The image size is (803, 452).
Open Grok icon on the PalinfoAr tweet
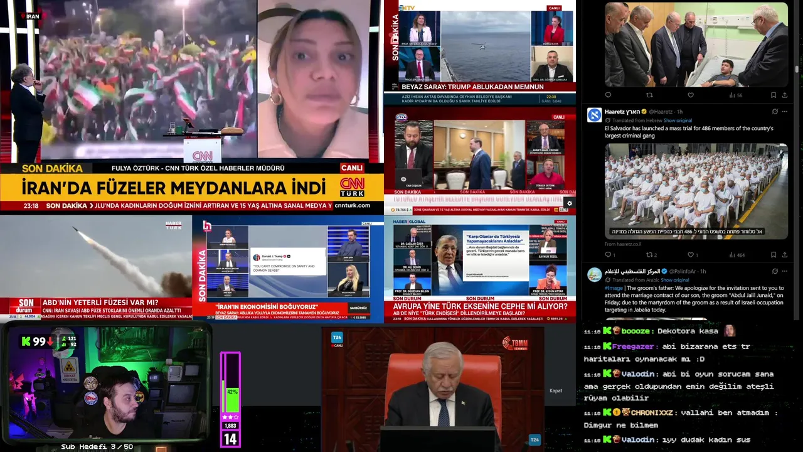tap(775, 271)
